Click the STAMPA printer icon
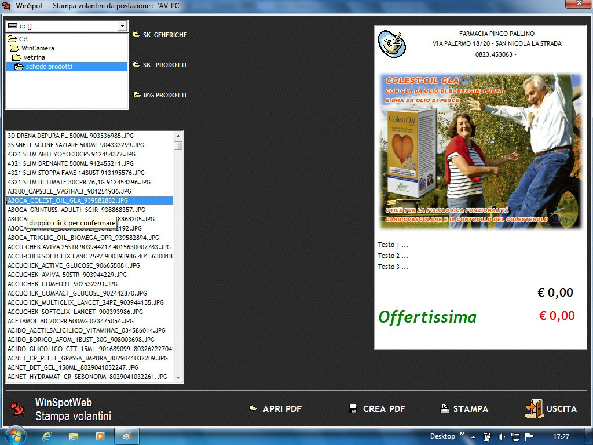This screenshot has height=445, width=593. [x=445, y=408]
